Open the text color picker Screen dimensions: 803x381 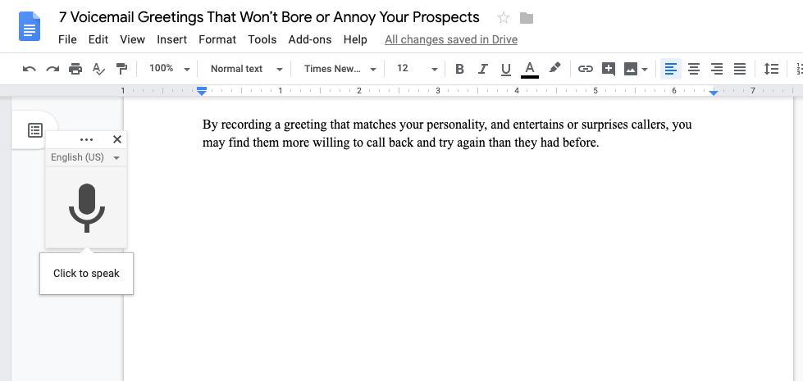[x=530, y=69]
